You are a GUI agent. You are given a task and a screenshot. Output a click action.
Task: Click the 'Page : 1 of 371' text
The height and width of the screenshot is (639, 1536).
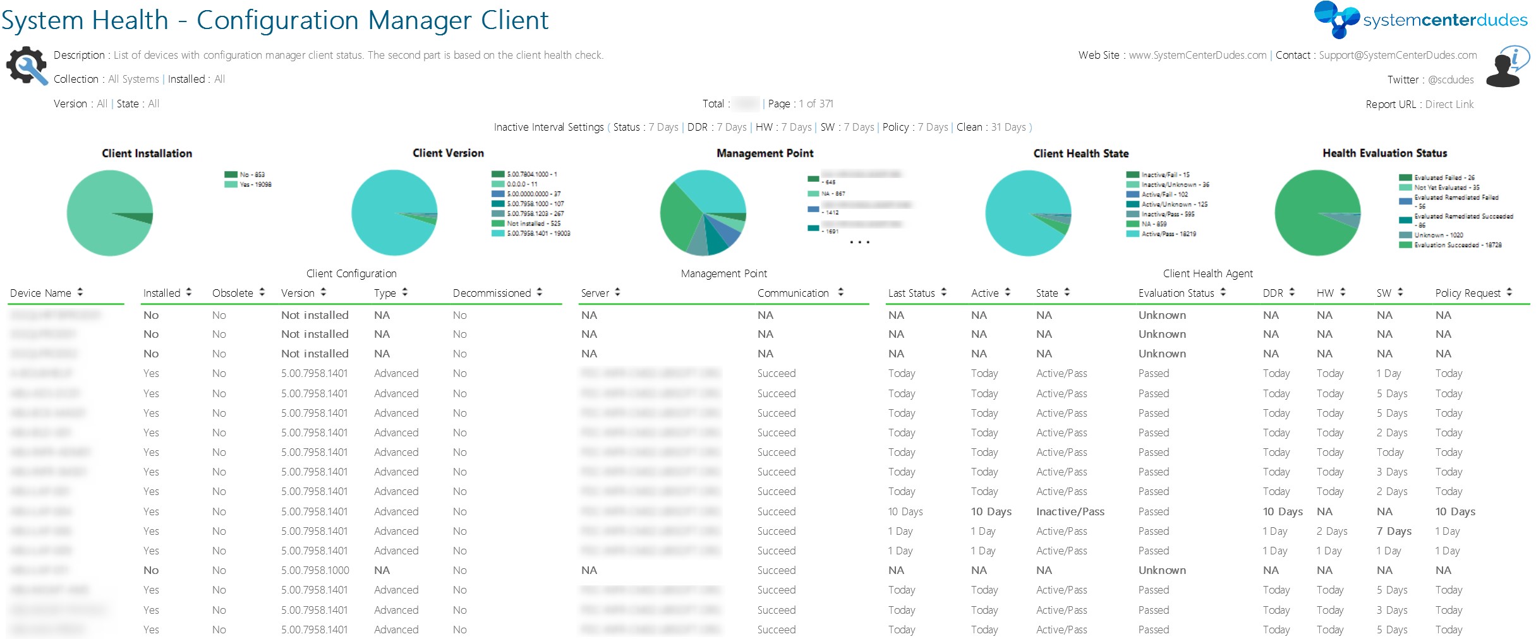pyautogui.click(x=801, y=104)
